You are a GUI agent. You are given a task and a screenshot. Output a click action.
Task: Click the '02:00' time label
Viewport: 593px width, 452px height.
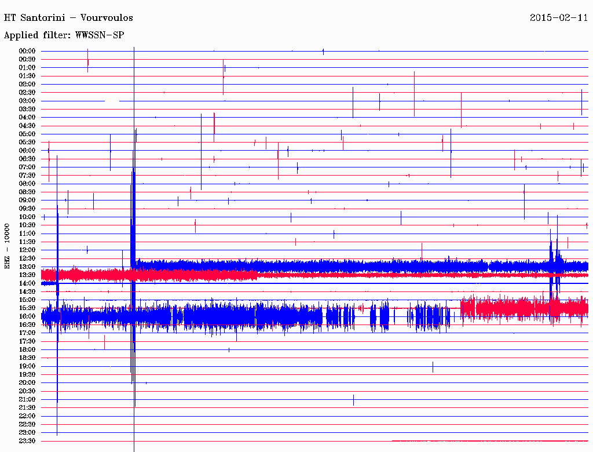pyautogui.click(x=27, y=85)
